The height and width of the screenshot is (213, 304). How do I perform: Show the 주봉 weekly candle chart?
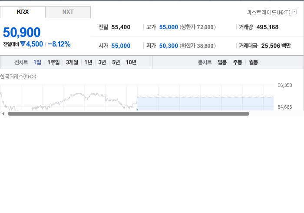tap(238, 62)
